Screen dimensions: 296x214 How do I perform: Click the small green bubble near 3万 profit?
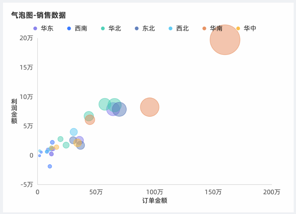click(60, 139)
